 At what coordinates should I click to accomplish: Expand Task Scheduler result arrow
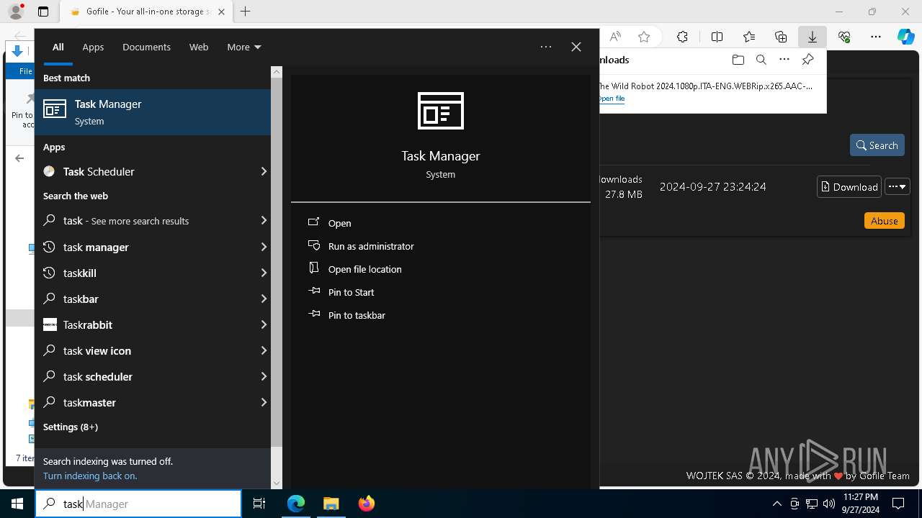[x=264, y=171]
